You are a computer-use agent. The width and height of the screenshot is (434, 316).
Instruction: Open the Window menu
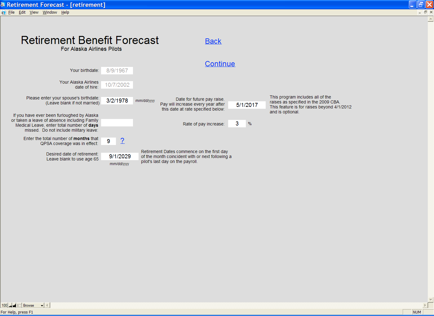click(x=50, y=12)
